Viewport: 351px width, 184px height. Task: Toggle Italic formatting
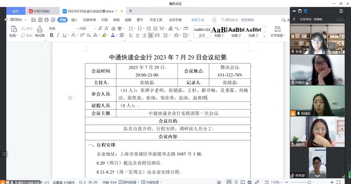pos(58,35)
